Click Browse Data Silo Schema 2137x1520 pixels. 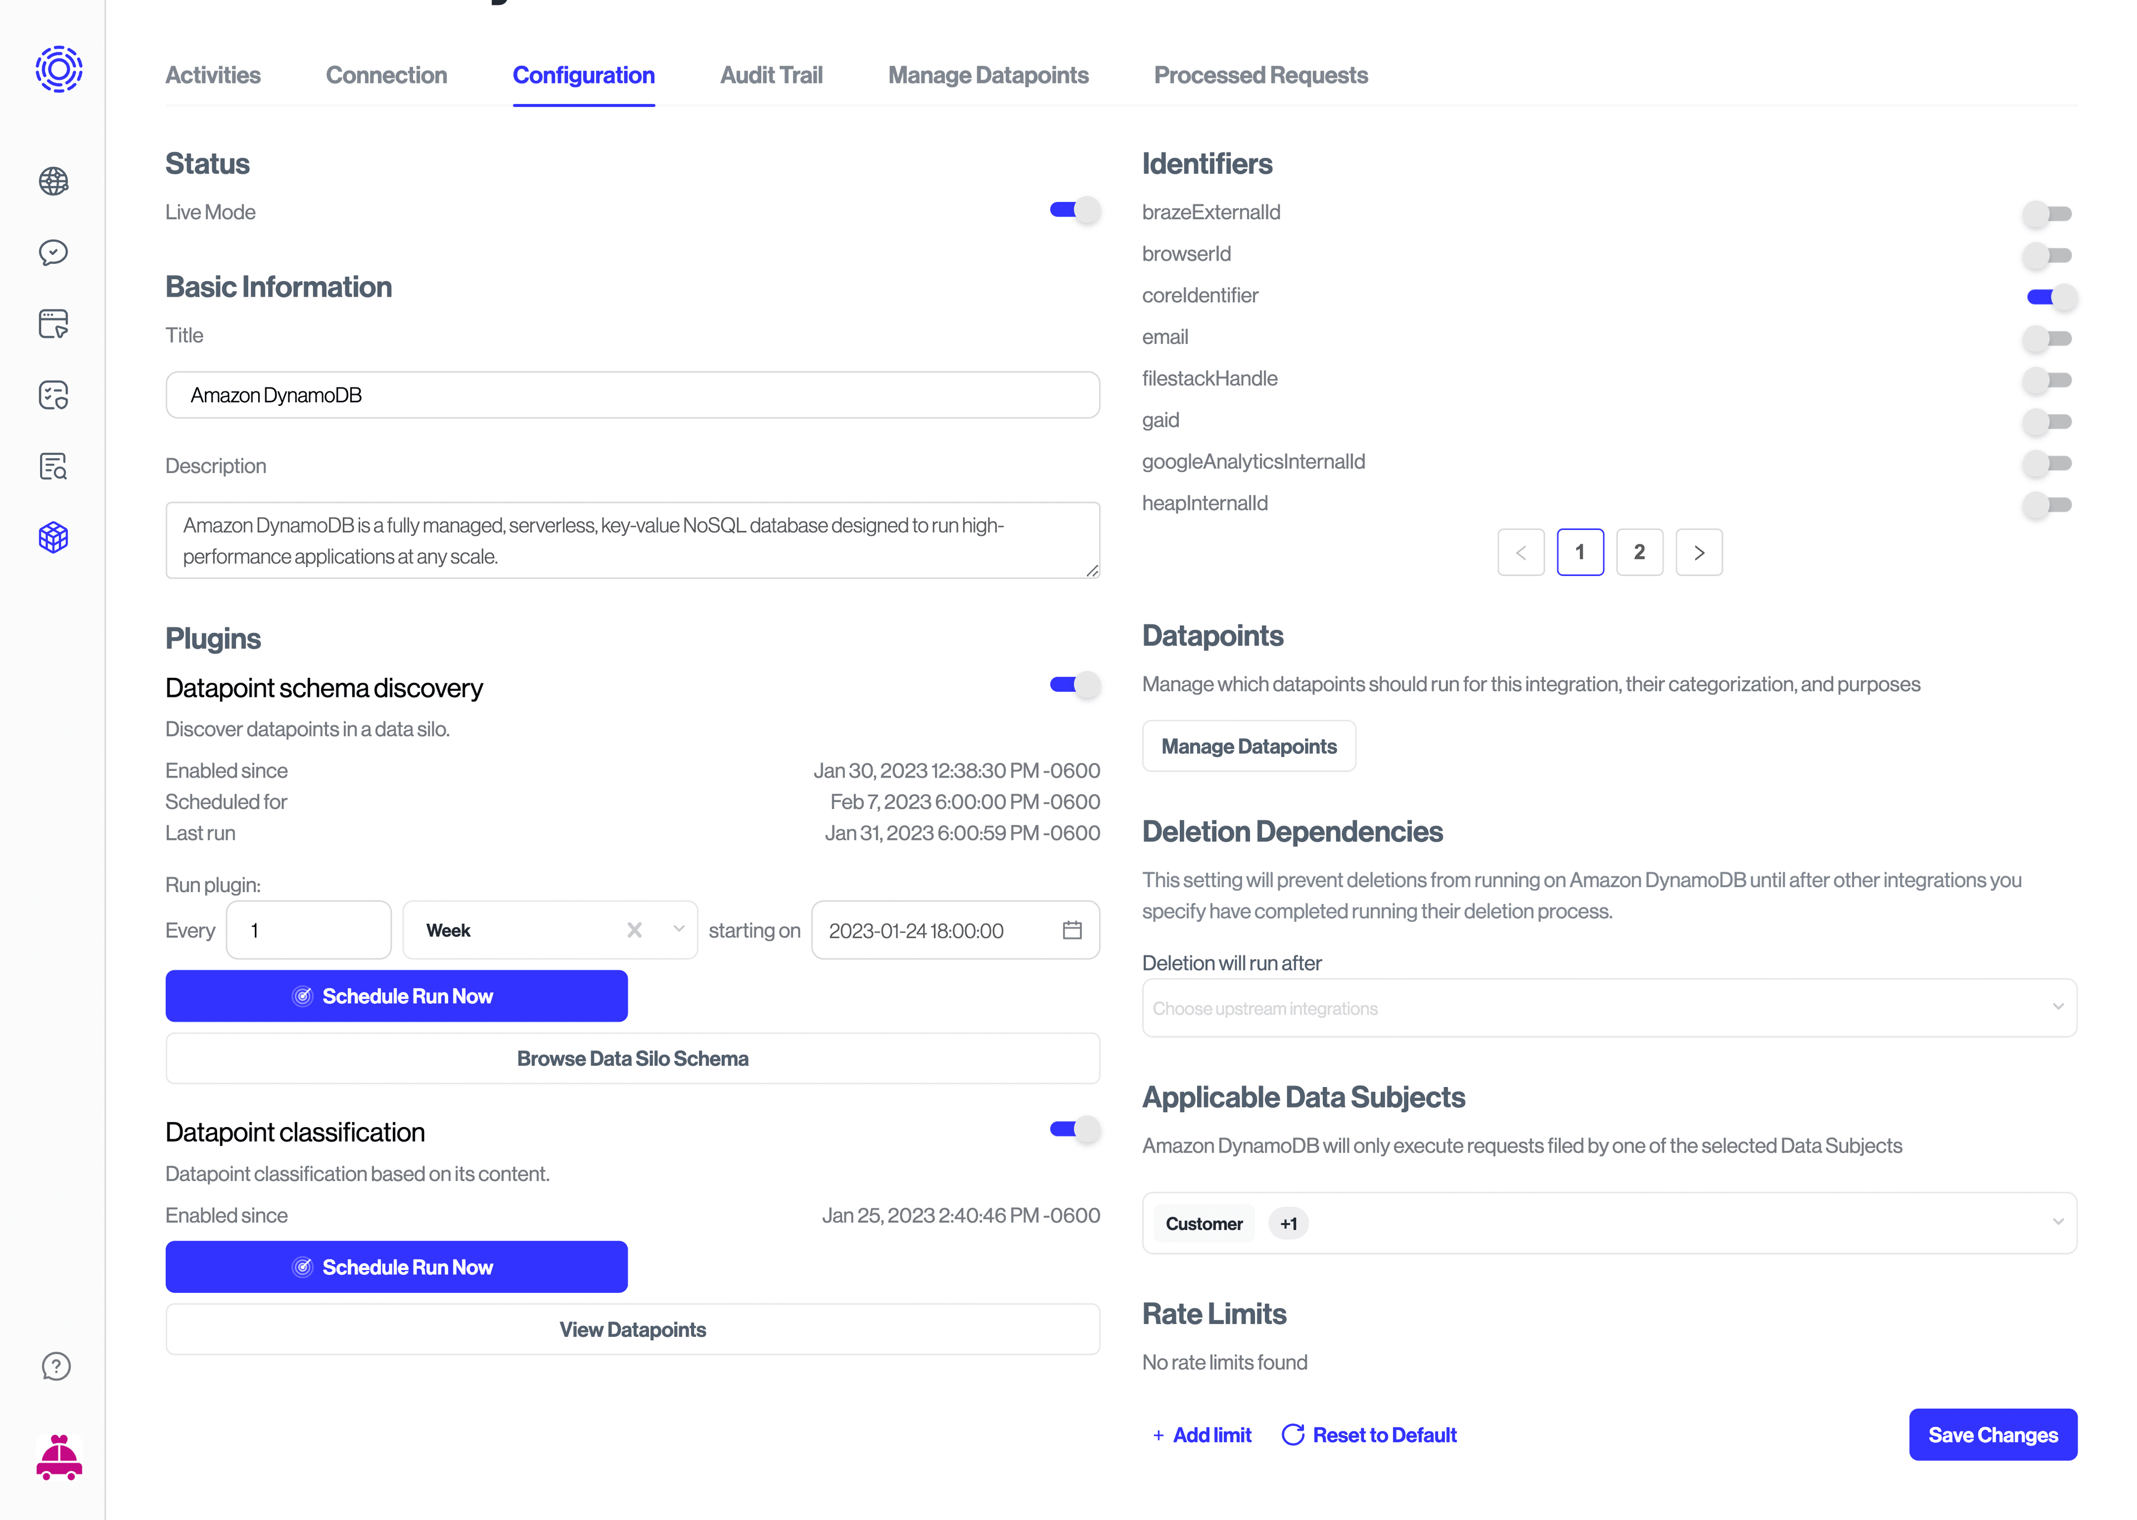(633, 1057)
